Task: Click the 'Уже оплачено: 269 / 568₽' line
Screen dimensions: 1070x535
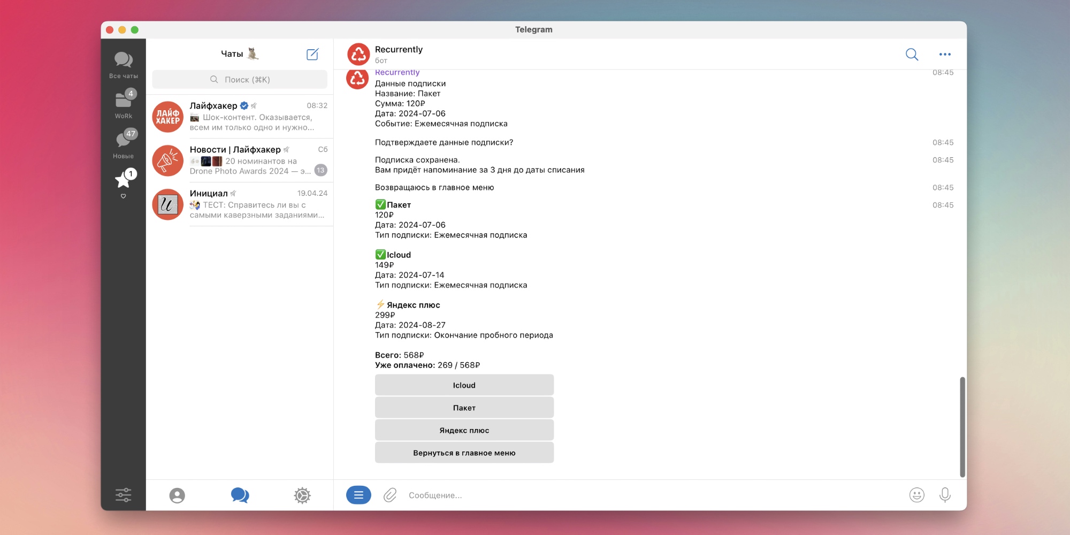Action: click(x=427, y=365)
